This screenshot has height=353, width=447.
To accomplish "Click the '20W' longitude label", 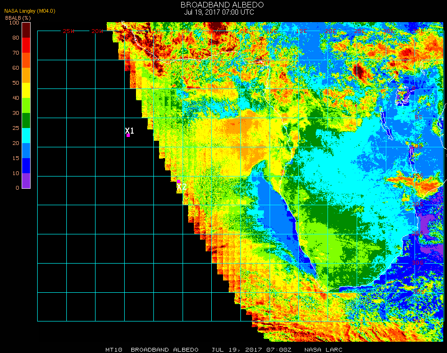I will (x=97, y=31).
